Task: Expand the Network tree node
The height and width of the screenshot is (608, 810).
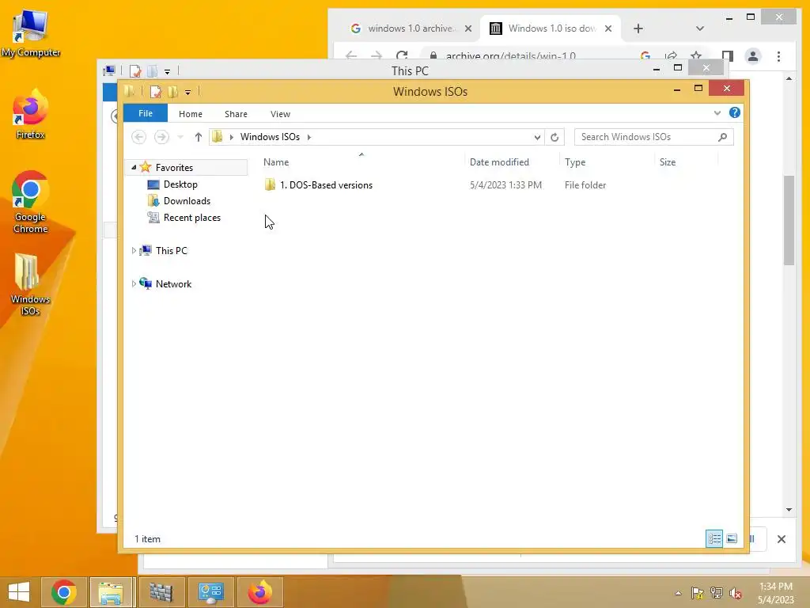Action: tap(134, 283)
